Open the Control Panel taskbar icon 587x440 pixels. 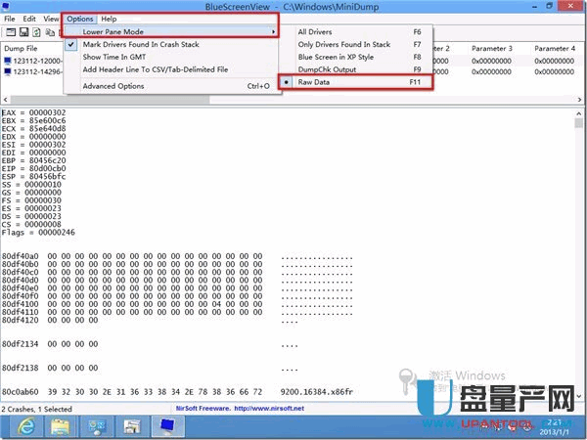coord(96,426)
